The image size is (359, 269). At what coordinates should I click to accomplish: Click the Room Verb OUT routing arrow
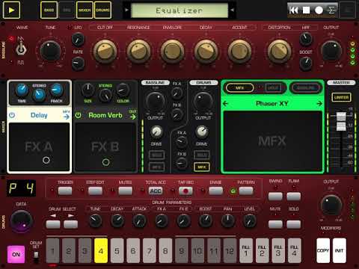point(133,117)
